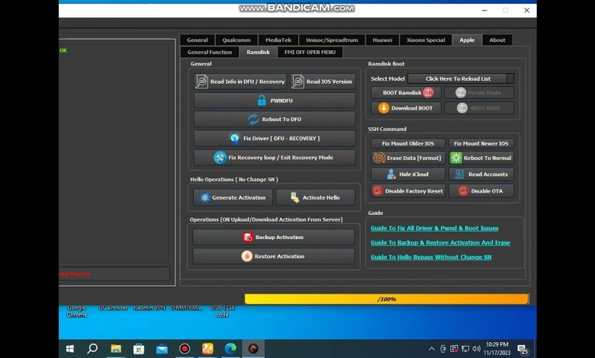Viewport: 595px width, 358px height.
Task: Open the FMI OFF OPEN MENU tab
Action: 310,53
